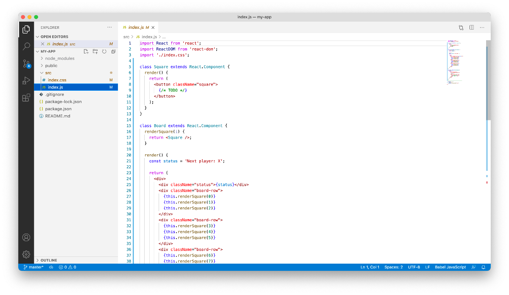Image resolution: width=509 pixels, height=295 pixels.
Task: Change line ending via LF status item
Action: [x=428, y=267]
